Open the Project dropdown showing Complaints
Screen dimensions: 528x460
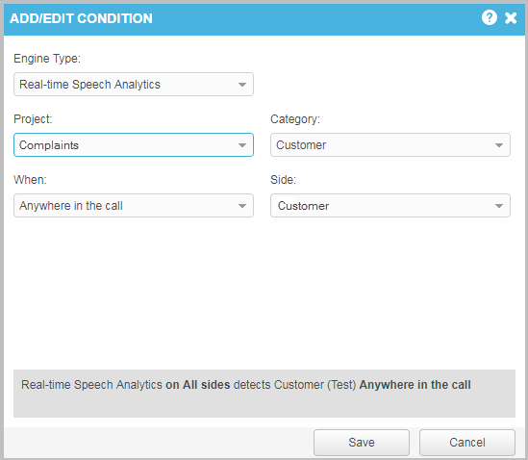point(134,145)
